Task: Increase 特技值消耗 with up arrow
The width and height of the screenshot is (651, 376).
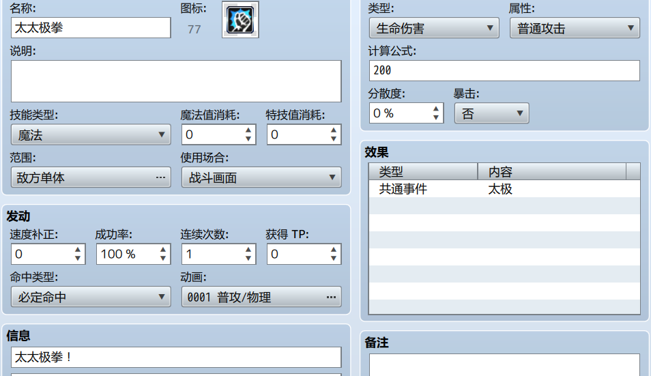Action: 334,130
